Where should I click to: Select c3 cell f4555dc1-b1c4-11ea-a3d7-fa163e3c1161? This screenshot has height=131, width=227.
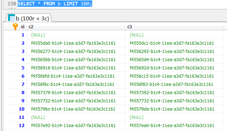tap(174, 43)
